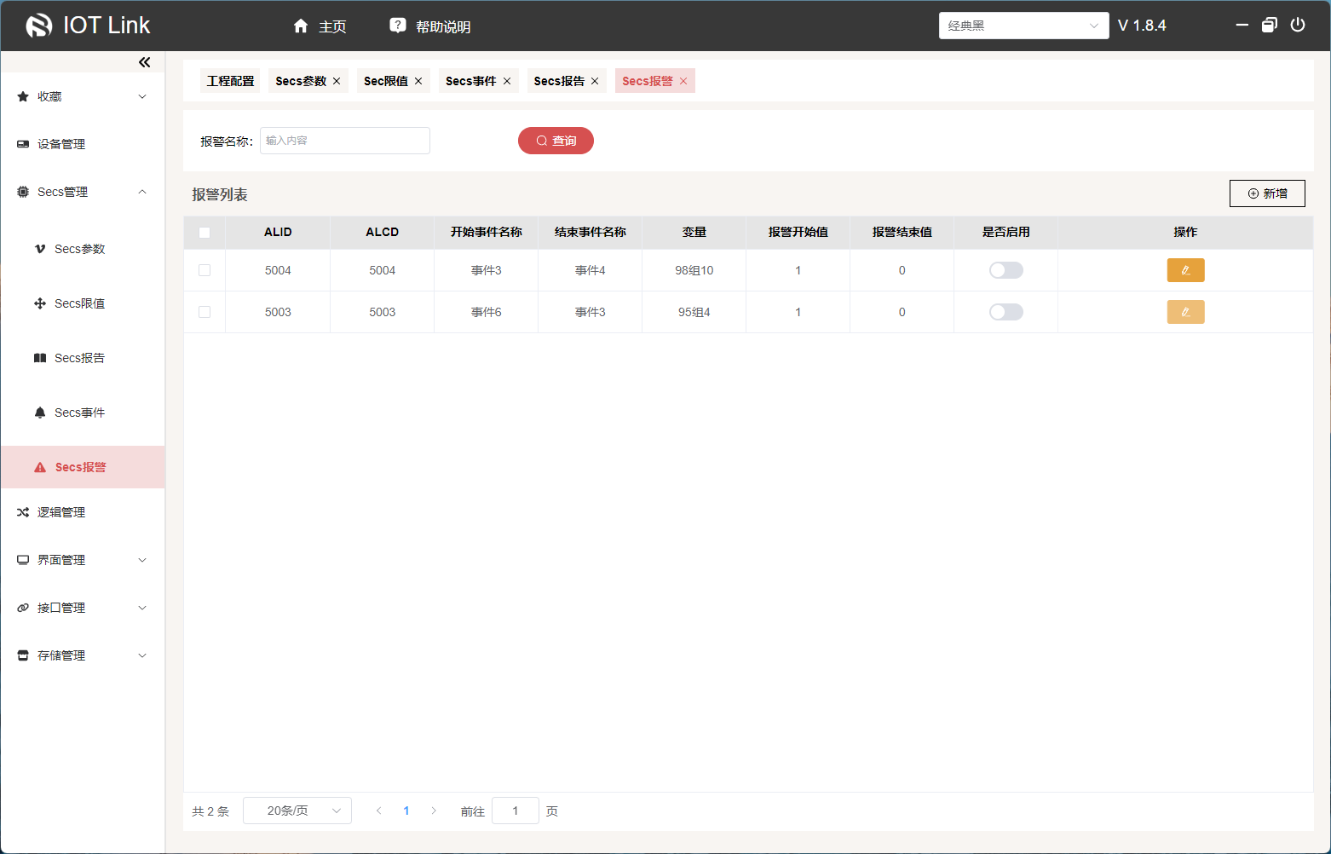Click the power icon in the title bar
The height and width of the screenshot is (854, 1331).
pyautogui.click(x=1298, y=25)
